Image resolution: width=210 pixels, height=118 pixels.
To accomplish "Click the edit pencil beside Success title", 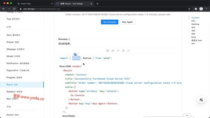I will point(69,39).
